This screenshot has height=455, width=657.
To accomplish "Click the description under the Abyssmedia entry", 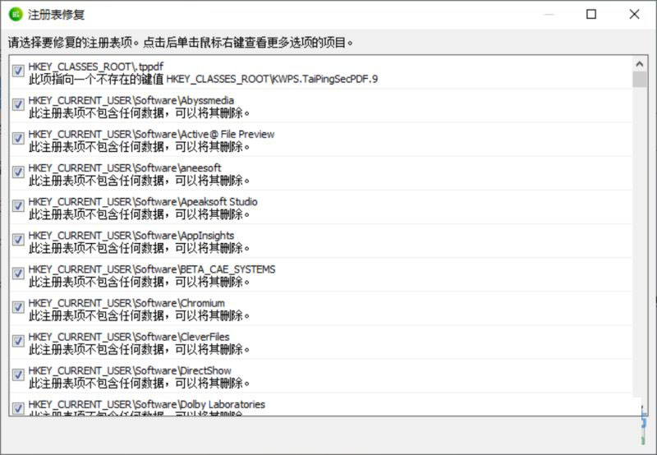I will [139, 113].
